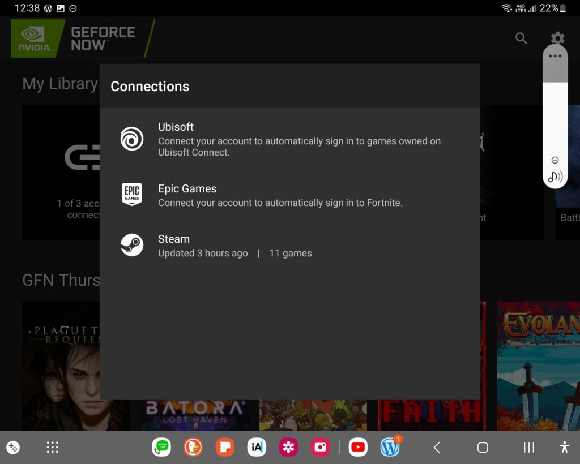Toggle the do-not-disturb circle in volume panel
580x464 pixels.
[555, 160]
